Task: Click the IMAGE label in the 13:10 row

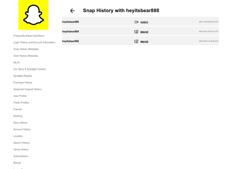Action: (144, 42)
